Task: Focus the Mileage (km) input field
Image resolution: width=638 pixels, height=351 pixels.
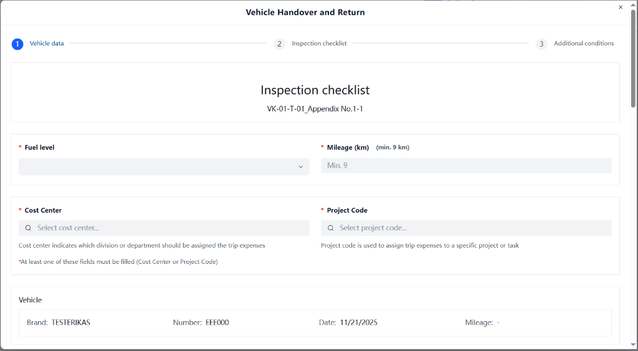Action: click(x=466, y=166)
